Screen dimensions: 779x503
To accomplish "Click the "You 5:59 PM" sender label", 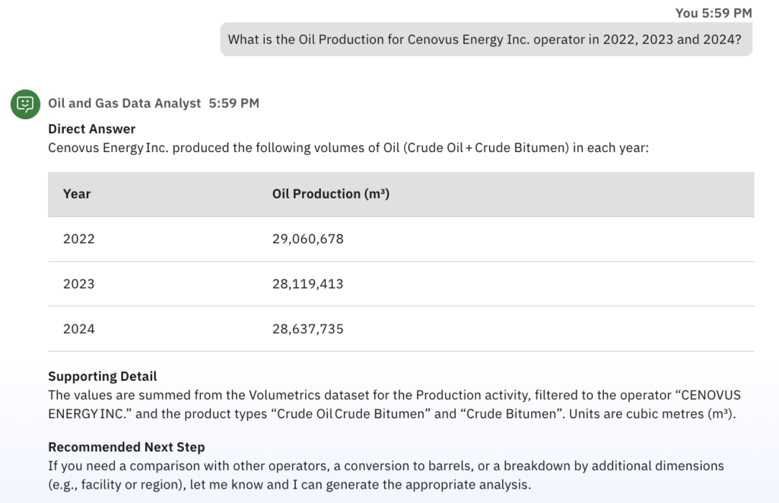I will 714,13.
